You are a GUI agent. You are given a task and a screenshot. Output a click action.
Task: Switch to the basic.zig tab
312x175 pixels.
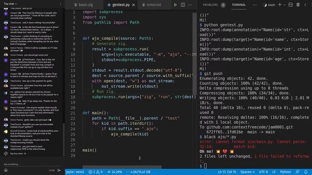point(83,5)
